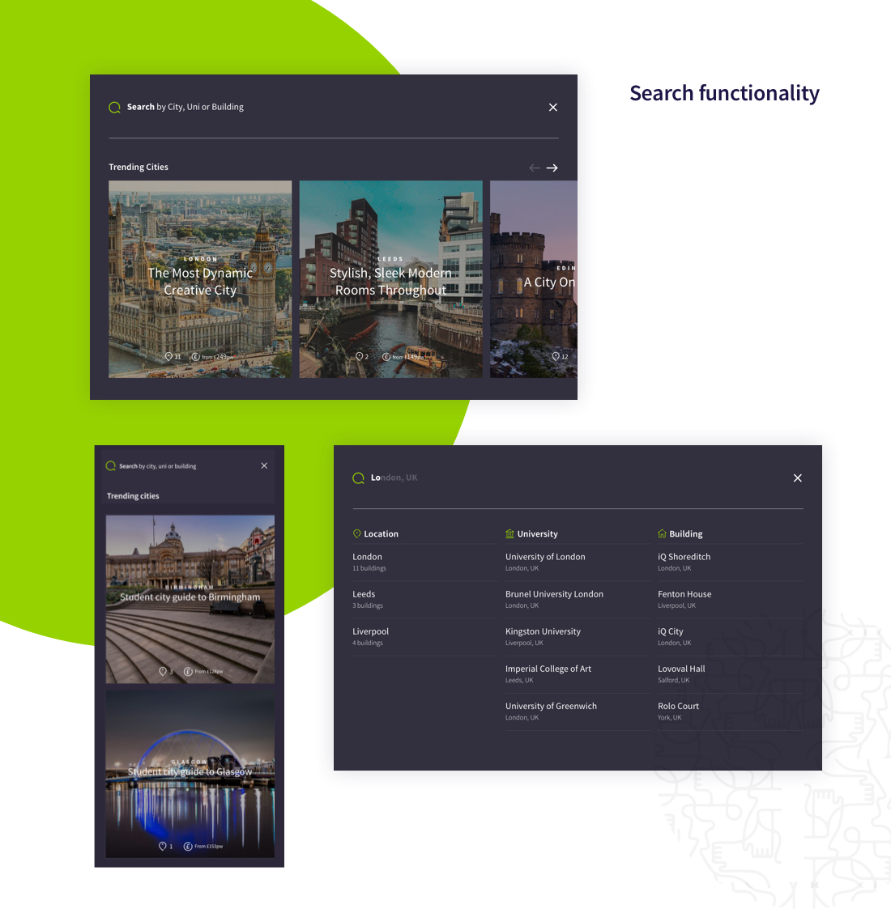Click the mobile 'Search by city, uni or building' field

tap(157, 466)
